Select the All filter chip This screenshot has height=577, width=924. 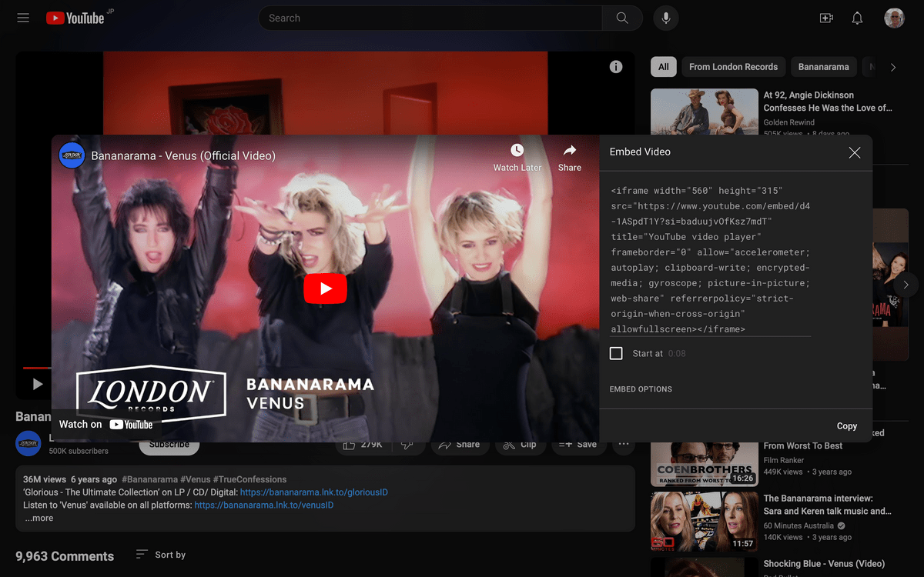coord(663,67)
